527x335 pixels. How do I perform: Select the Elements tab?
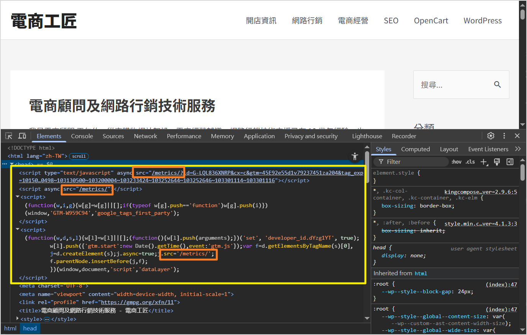(49, 136)
